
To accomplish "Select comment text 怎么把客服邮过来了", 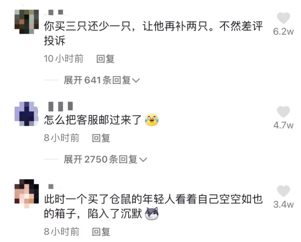I will 93,120.
